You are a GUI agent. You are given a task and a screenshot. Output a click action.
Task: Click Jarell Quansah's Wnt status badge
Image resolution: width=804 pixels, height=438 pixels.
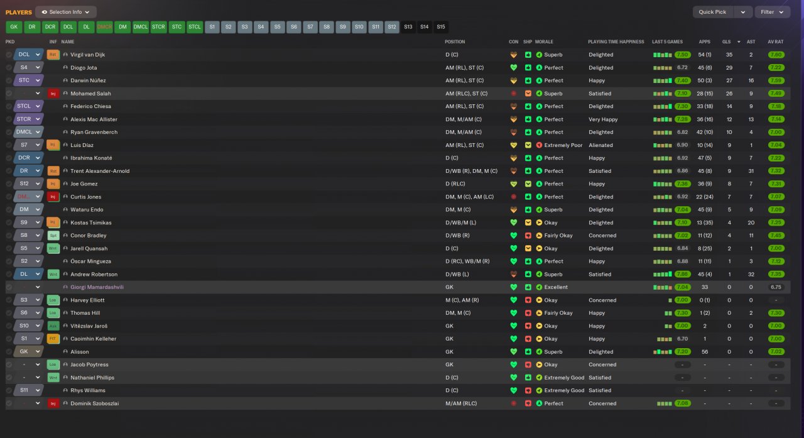point(53,248)
